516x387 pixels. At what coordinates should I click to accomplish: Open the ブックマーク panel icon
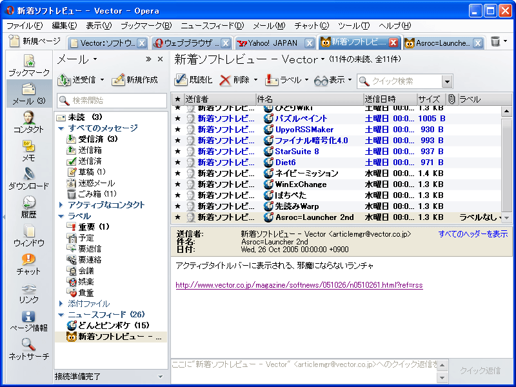(x=29, y=61)
